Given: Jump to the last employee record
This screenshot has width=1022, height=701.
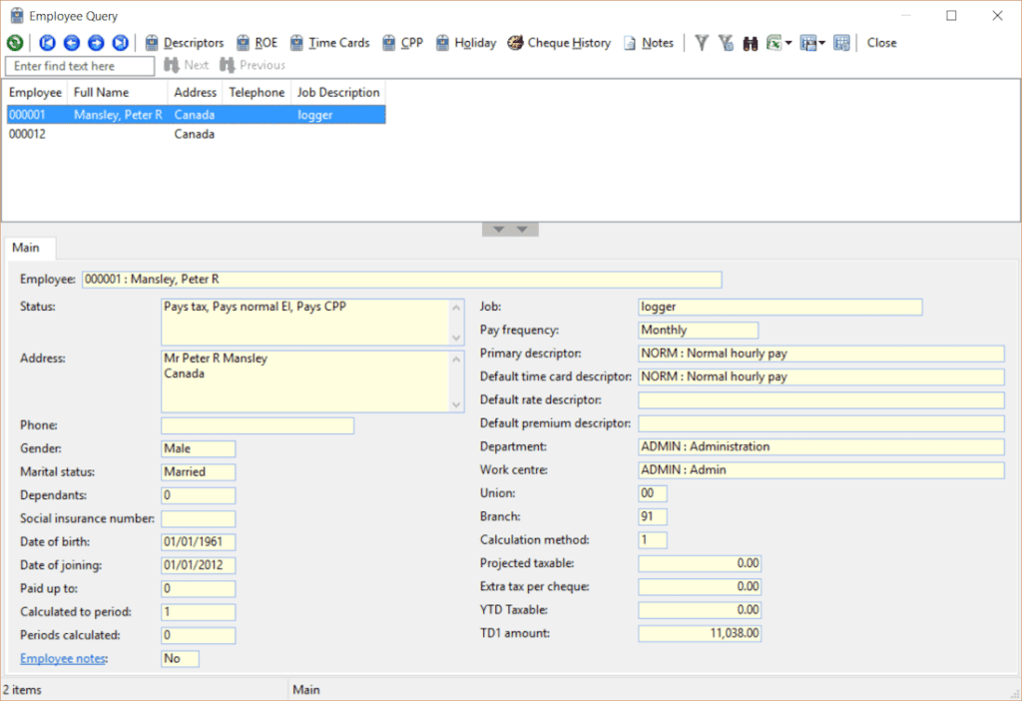Looking at the screenshot, I should coord(120,43).
